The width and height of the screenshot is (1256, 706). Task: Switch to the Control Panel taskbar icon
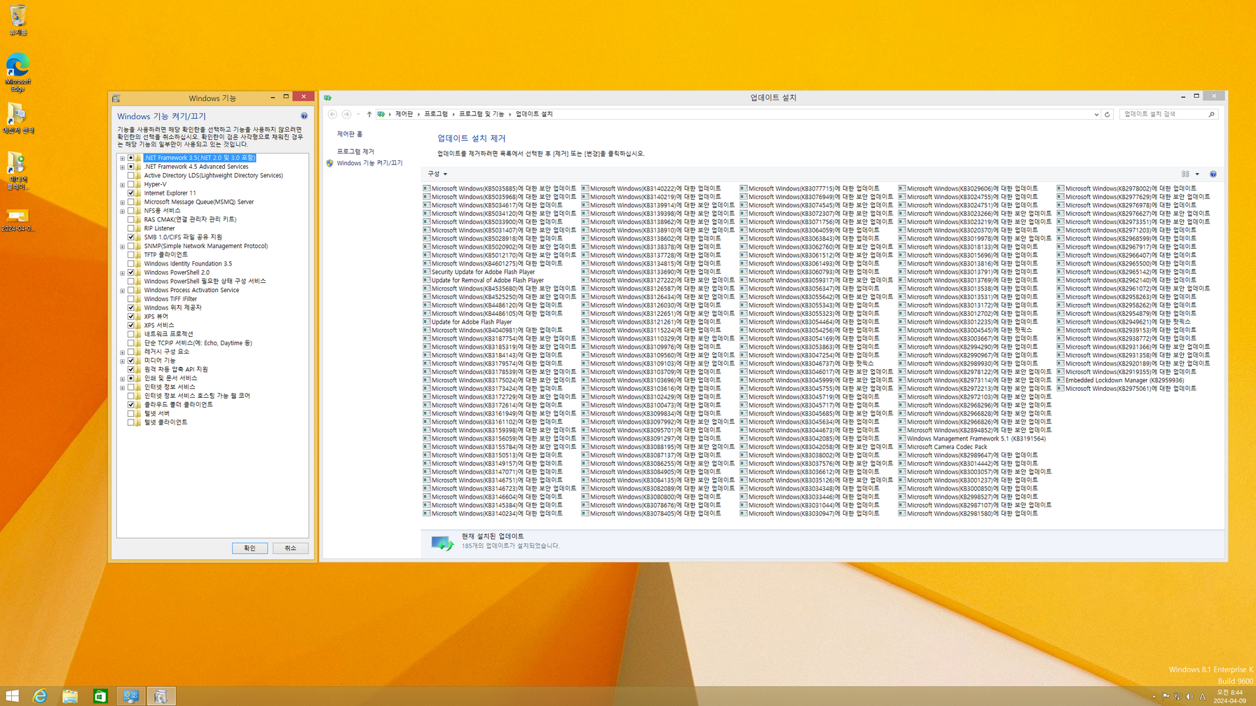pos(130,695)
